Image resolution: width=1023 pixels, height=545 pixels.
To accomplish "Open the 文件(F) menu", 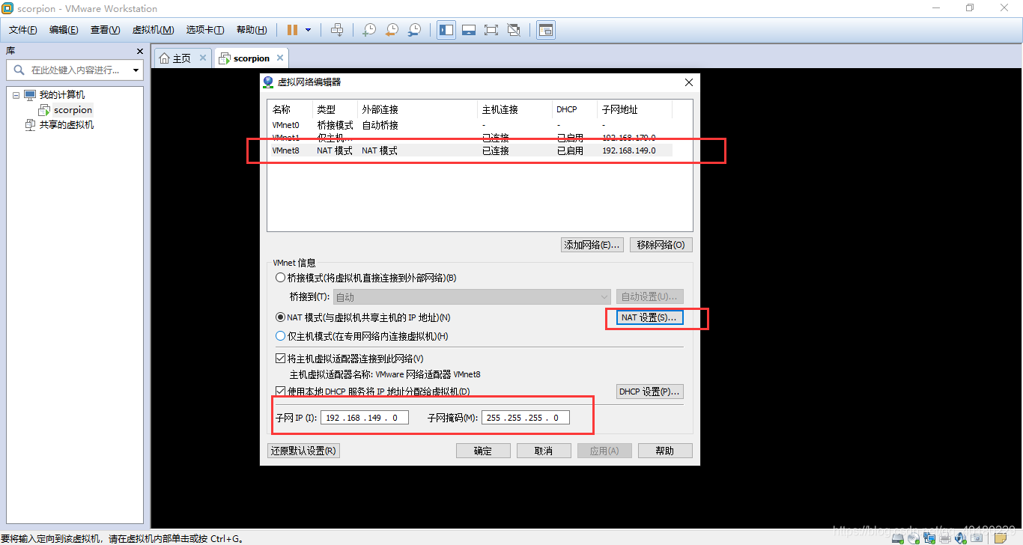I will tap(23, 30).
